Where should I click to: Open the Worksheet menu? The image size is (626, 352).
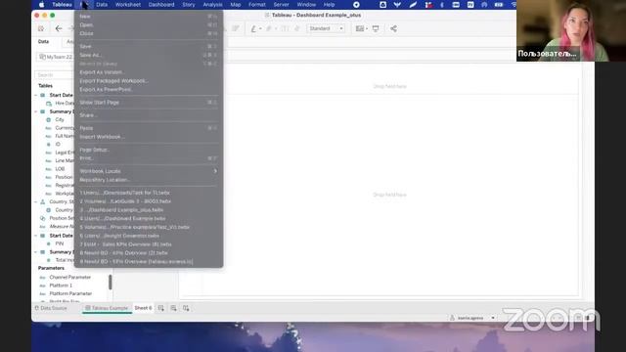128,5
